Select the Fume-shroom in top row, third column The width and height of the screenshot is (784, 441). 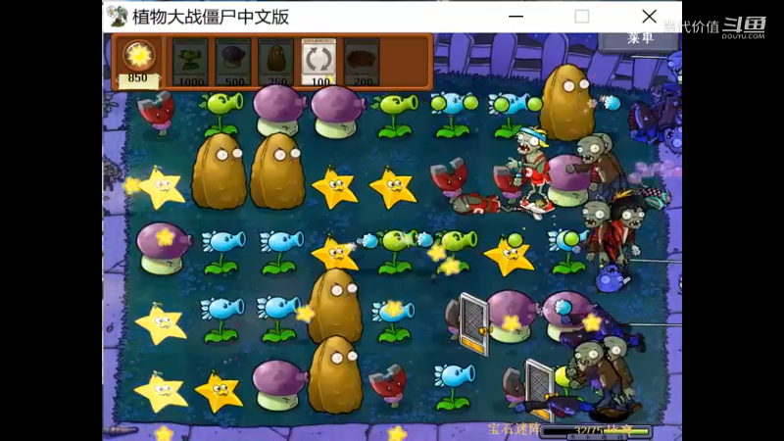[278, 110]
